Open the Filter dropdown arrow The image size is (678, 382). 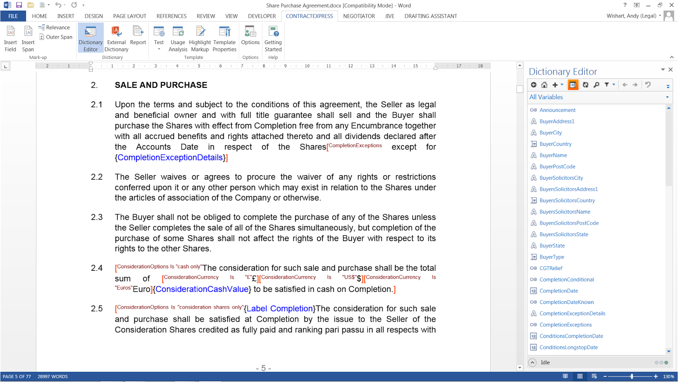point(614,85)
